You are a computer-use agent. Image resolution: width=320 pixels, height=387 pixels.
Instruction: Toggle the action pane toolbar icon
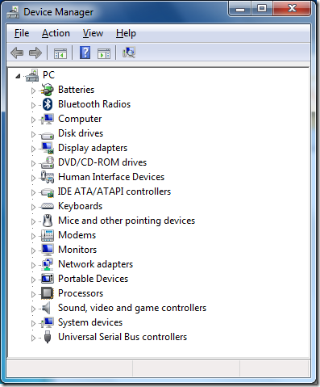click(x=104, y=53)
